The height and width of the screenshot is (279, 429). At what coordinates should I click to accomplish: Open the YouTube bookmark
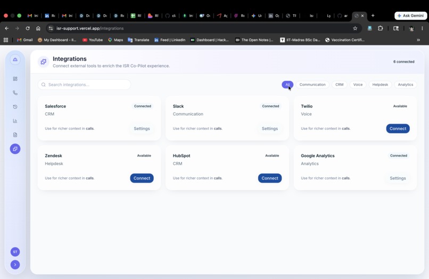point(93,40)
